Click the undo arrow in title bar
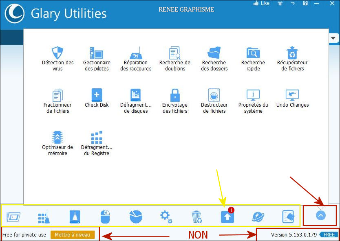The width and height of the screenshot is (340, 241). click(293, 3)
